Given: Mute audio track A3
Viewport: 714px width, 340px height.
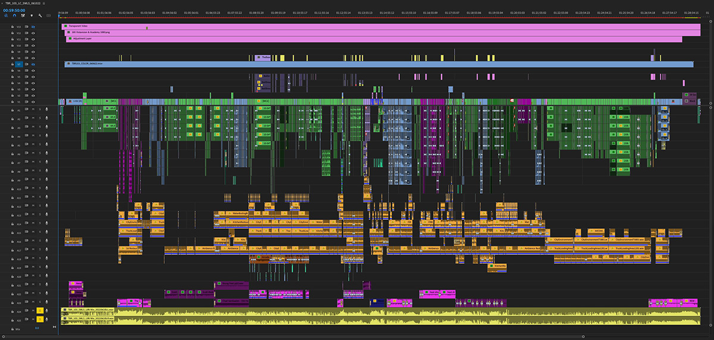Looking at the screenshot, I should pyautogui.click(x=33, y=127).
